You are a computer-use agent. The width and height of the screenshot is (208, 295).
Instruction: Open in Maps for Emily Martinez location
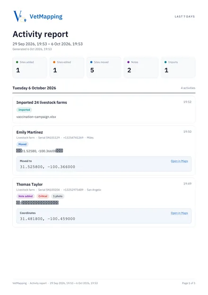pyautogui.click(x=179, y=161)
